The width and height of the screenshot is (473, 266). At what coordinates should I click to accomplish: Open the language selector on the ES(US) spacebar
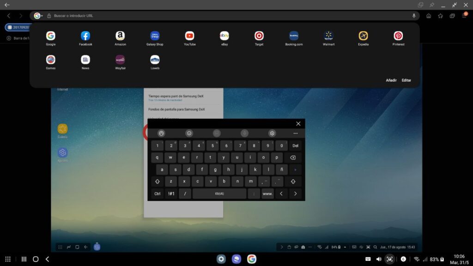[x=218, y=193]
